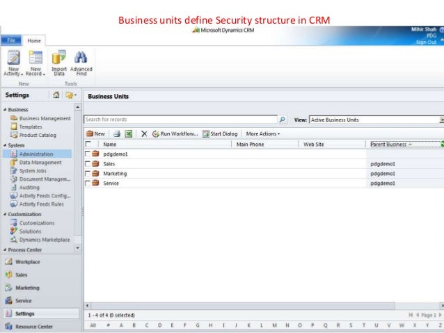Click sidebar scroll down arrow
Image resolution: width=444 pixels, height=333 pixels.
pos(77,248)
